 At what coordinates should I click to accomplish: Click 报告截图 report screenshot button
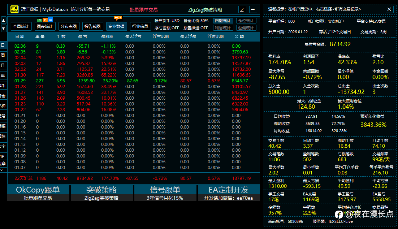tap(92, 26)
